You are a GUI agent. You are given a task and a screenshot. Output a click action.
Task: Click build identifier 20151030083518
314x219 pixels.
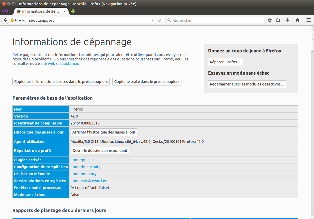click(x=85, y=123)
